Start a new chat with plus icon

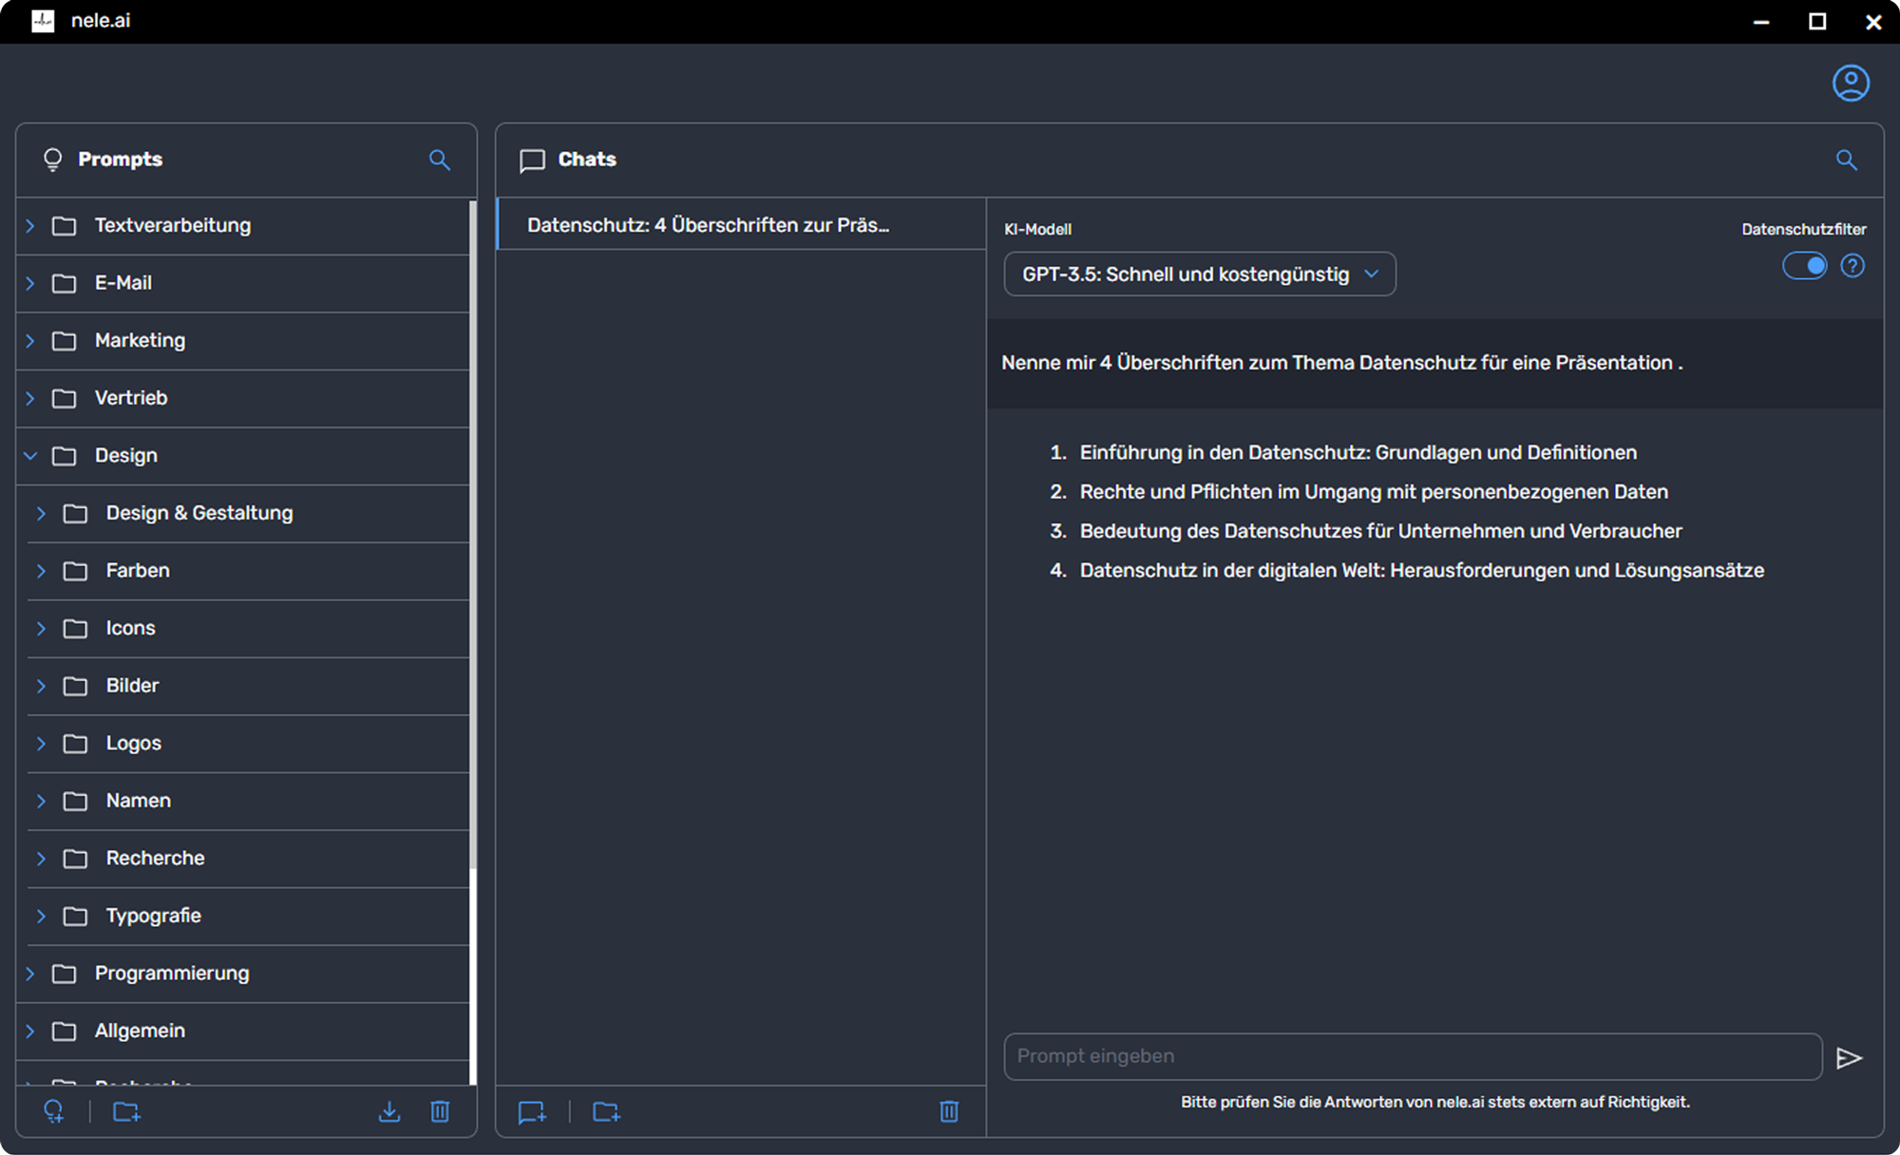(x=532, y=1111)
